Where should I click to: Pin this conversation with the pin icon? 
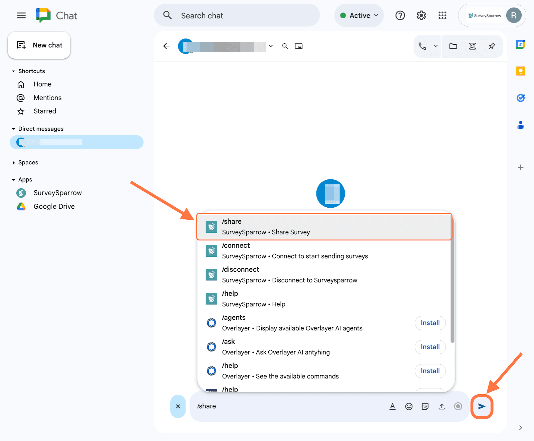click(x=492, y=46)
